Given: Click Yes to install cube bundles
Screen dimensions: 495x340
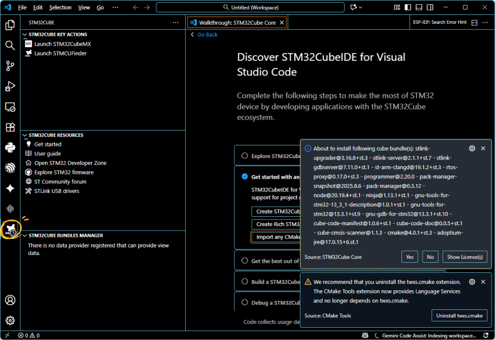Looking at the screenshot, I should pyautogui.click(x=410, y=257).
